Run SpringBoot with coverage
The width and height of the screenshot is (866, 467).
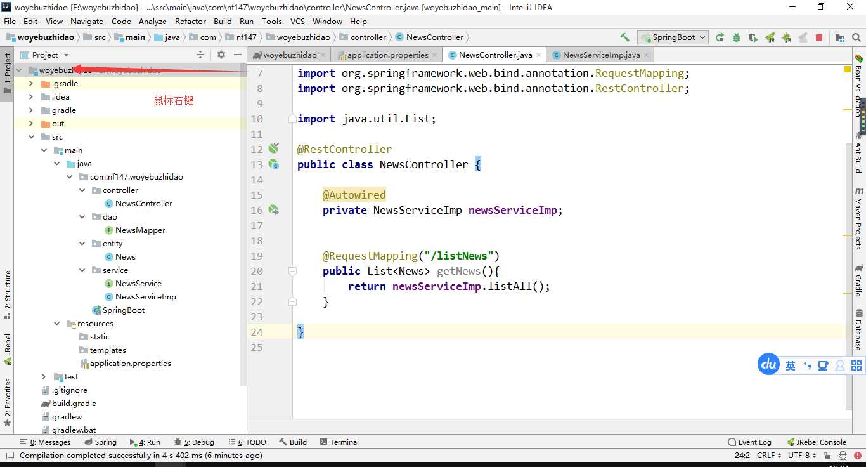point(753,37)
